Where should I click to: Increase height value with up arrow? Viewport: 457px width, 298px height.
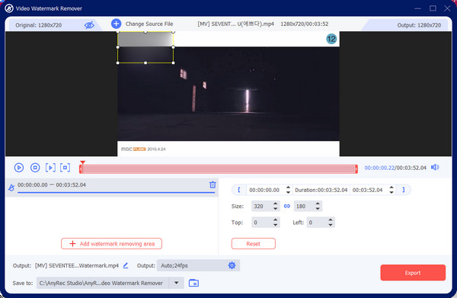click(318, 203)
